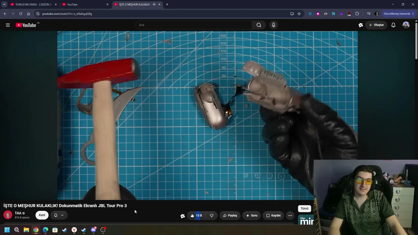The width and height of the screenshot is (418, 235).
Task: Click the purple 7TV extension icon
Action: point(341,14)
